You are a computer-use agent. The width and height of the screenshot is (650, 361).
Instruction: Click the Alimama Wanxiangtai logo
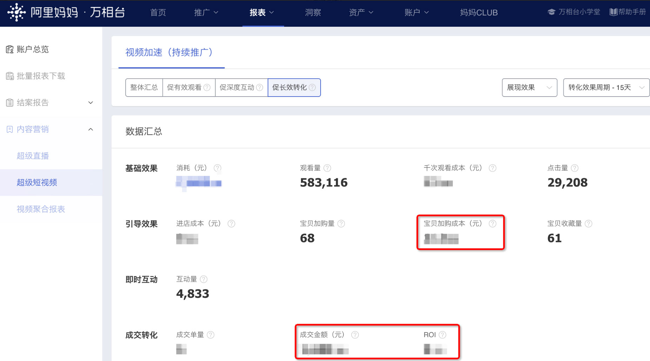pyautogui.click(x=66, y=12)
